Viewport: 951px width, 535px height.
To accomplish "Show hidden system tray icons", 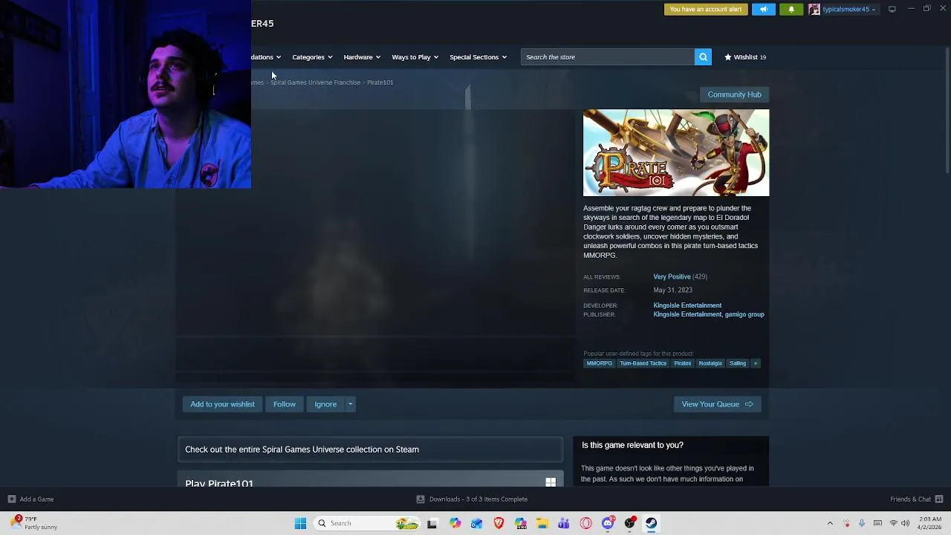I will point(830,523).
